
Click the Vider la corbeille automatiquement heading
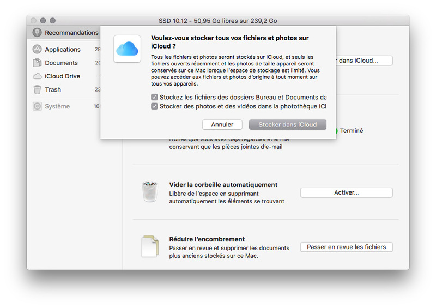pyautogui.click(x=223, y=185)
